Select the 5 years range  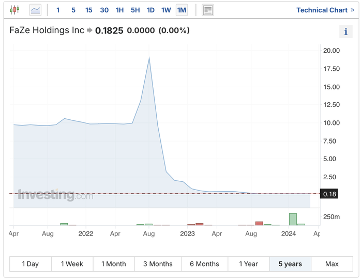tap(290, 264)
